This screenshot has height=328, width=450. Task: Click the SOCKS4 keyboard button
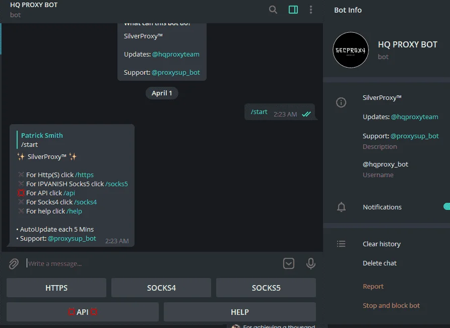pos(161,288)
